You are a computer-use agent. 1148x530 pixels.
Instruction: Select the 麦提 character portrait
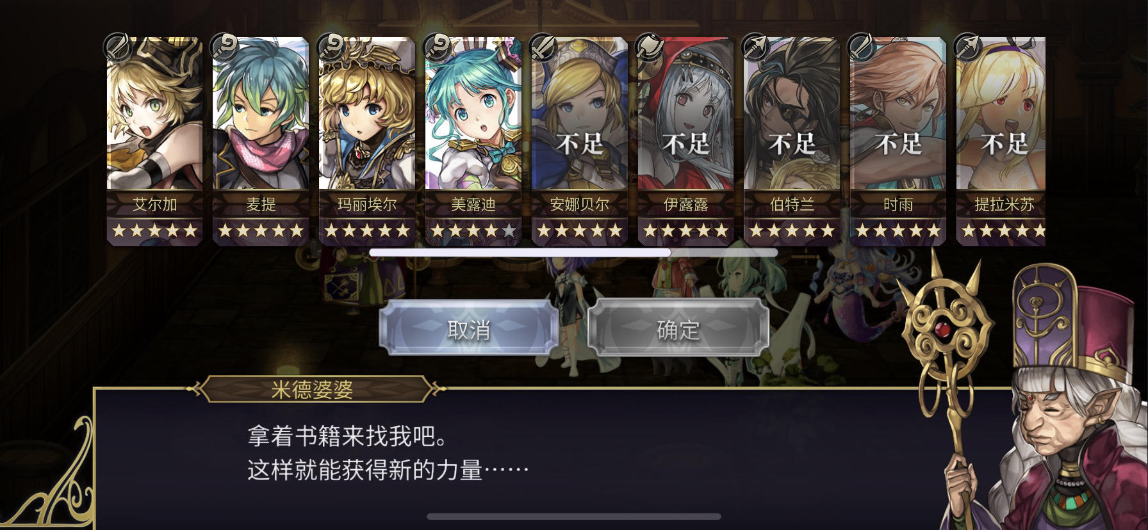pos(261,141)
